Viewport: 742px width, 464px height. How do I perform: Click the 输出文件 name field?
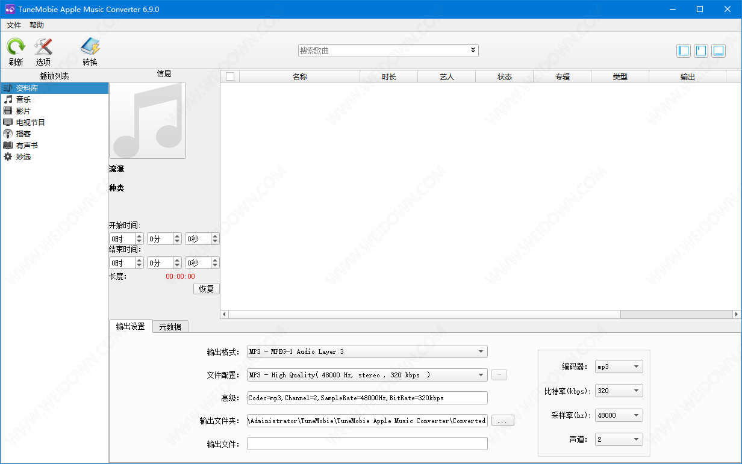pyautogui.click(x=367, y=444)
